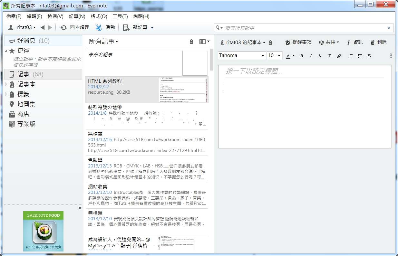The width and height of the screenshot is (398, 256).
Task: Open the ritat03 account dropdown
Action: [x=22, y=28]
